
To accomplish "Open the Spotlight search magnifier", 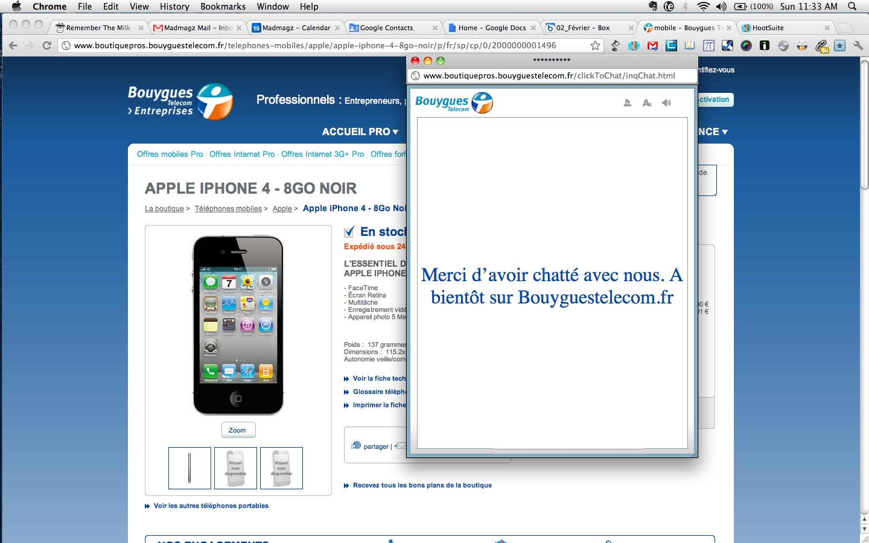I will pyautogui.click(x=852, y=7).
